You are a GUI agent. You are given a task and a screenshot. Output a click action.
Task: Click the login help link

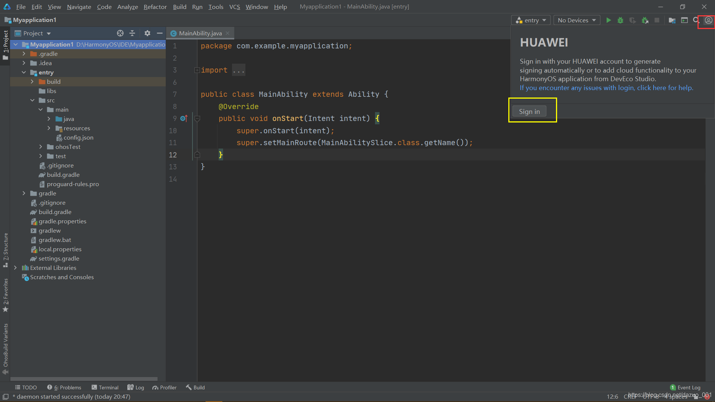[x=606, y=88]
